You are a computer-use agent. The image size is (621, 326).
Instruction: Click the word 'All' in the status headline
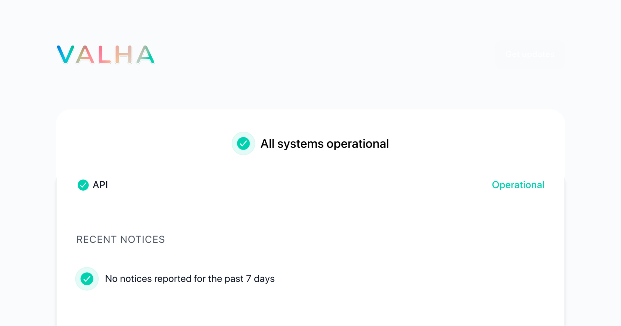[x=267, y=144]
